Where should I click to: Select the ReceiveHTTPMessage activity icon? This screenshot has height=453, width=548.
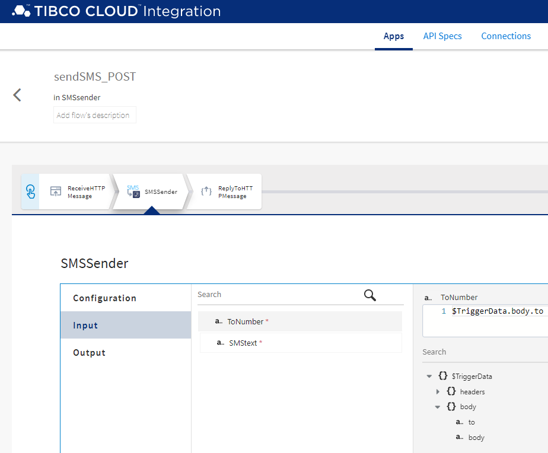56,191
